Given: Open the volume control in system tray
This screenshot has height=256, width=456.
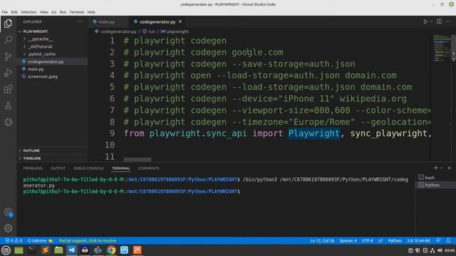Looking at the screenshot, I should tap(440, 250).
